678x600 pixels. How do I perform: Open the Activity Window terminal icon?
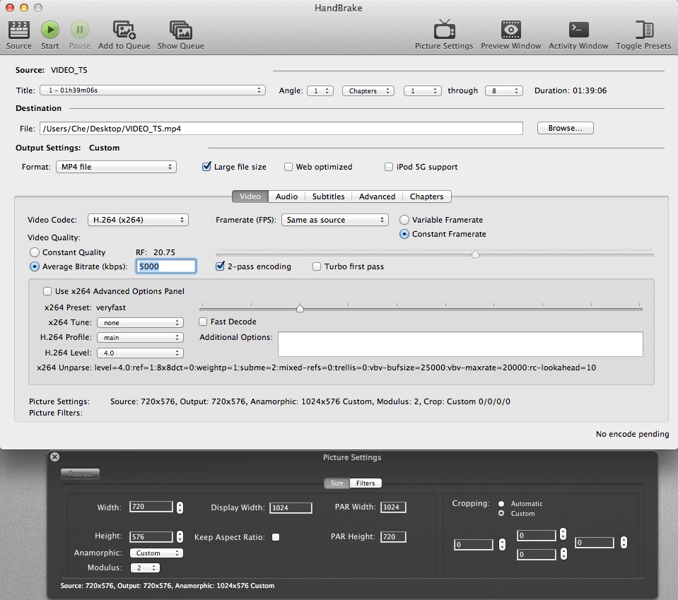pyautogui.click(x=578, y=30)
